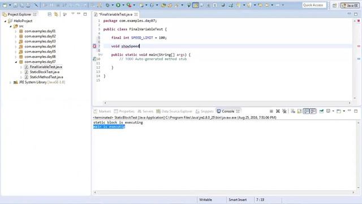This screenshot has width=362, height=204.
Task: Switch to the Java EE perspective button
Action: [350, 5]
